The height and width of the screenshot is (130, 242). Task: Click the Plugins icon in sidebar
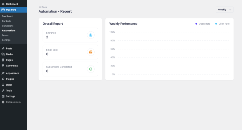[x=3, y=79]
